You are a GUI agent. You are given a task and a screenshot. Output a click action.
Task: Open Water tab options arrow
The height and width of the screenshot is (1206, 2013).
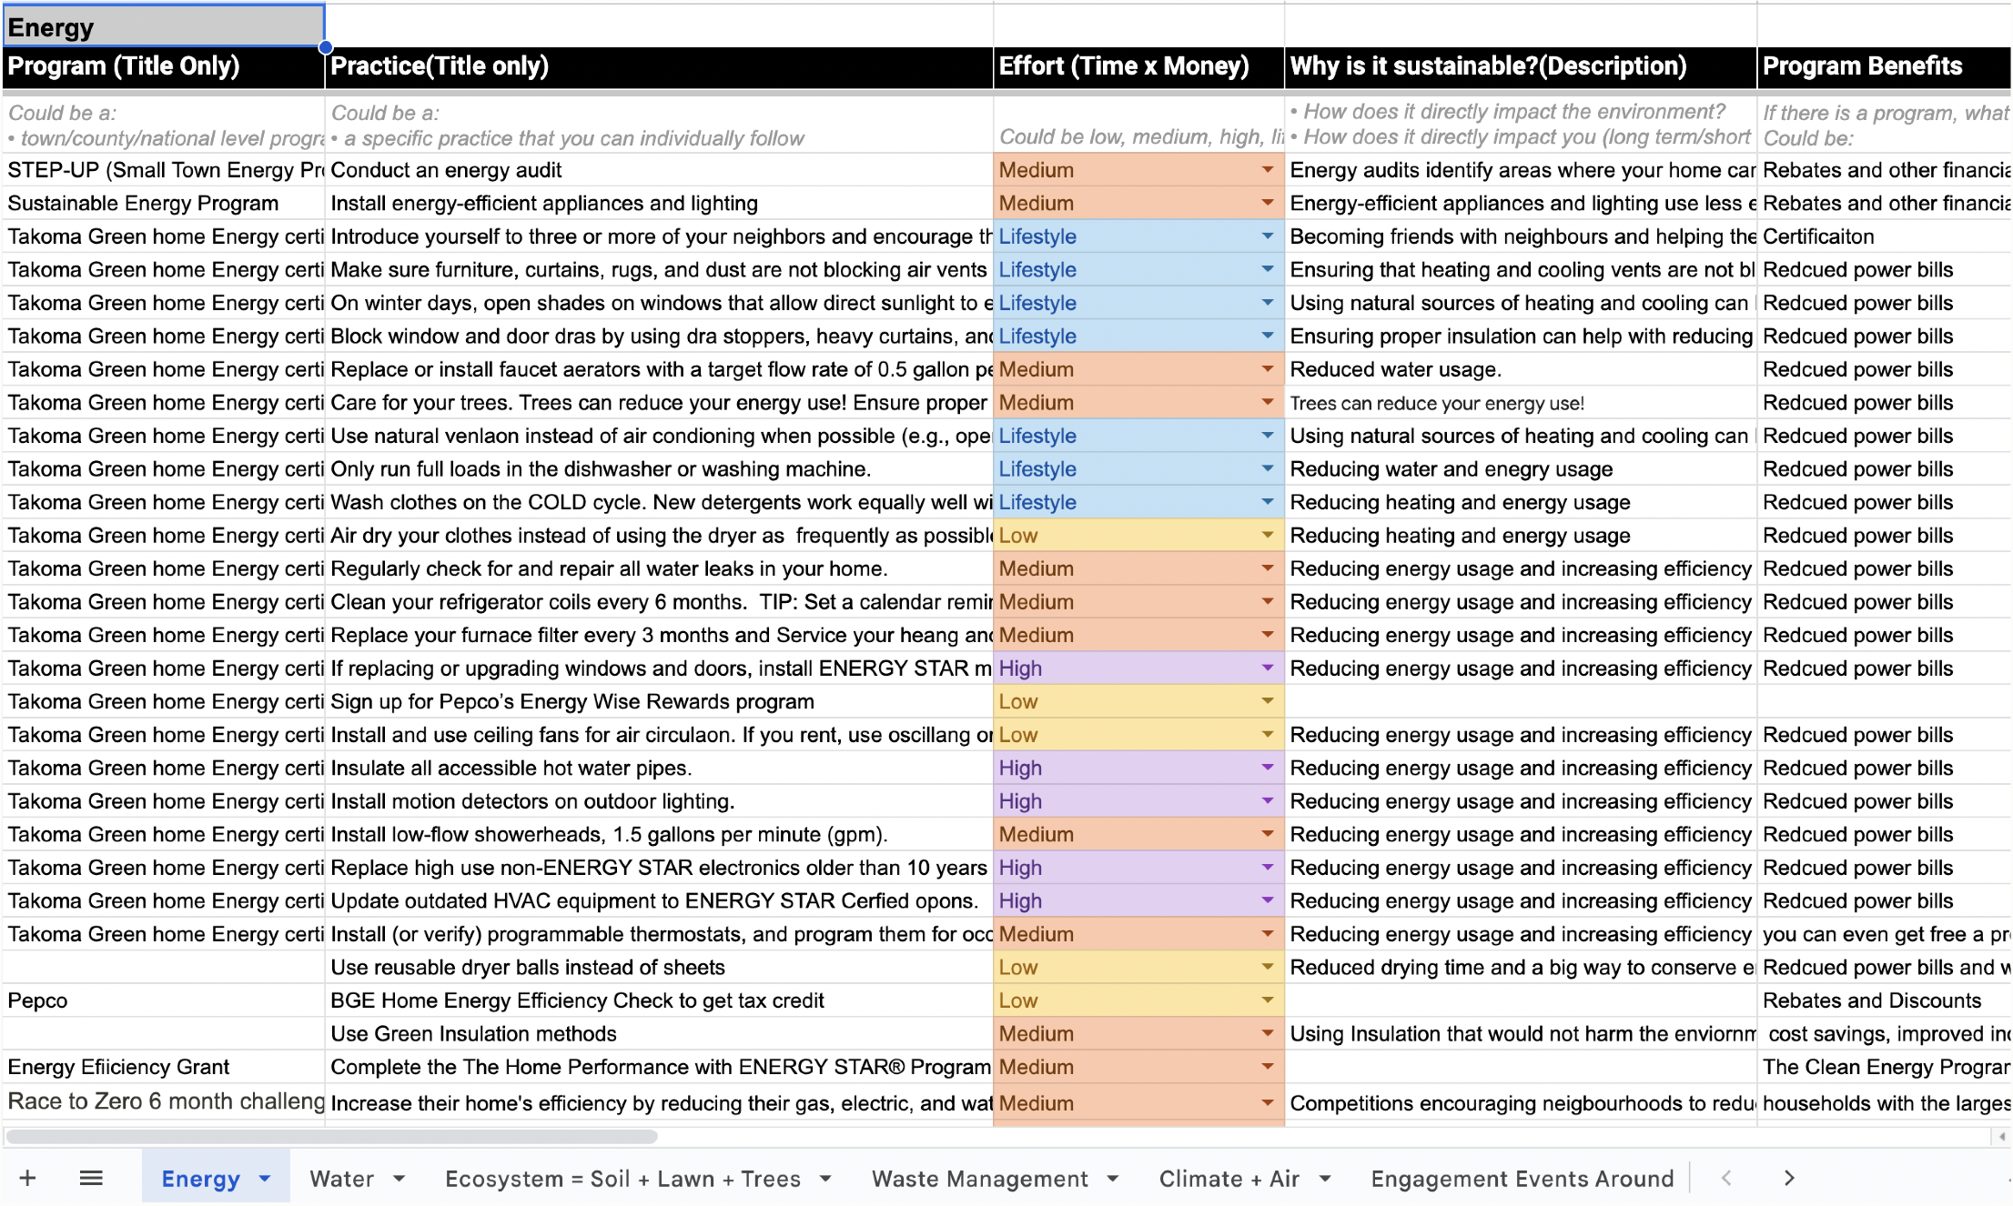(400, 1179)
